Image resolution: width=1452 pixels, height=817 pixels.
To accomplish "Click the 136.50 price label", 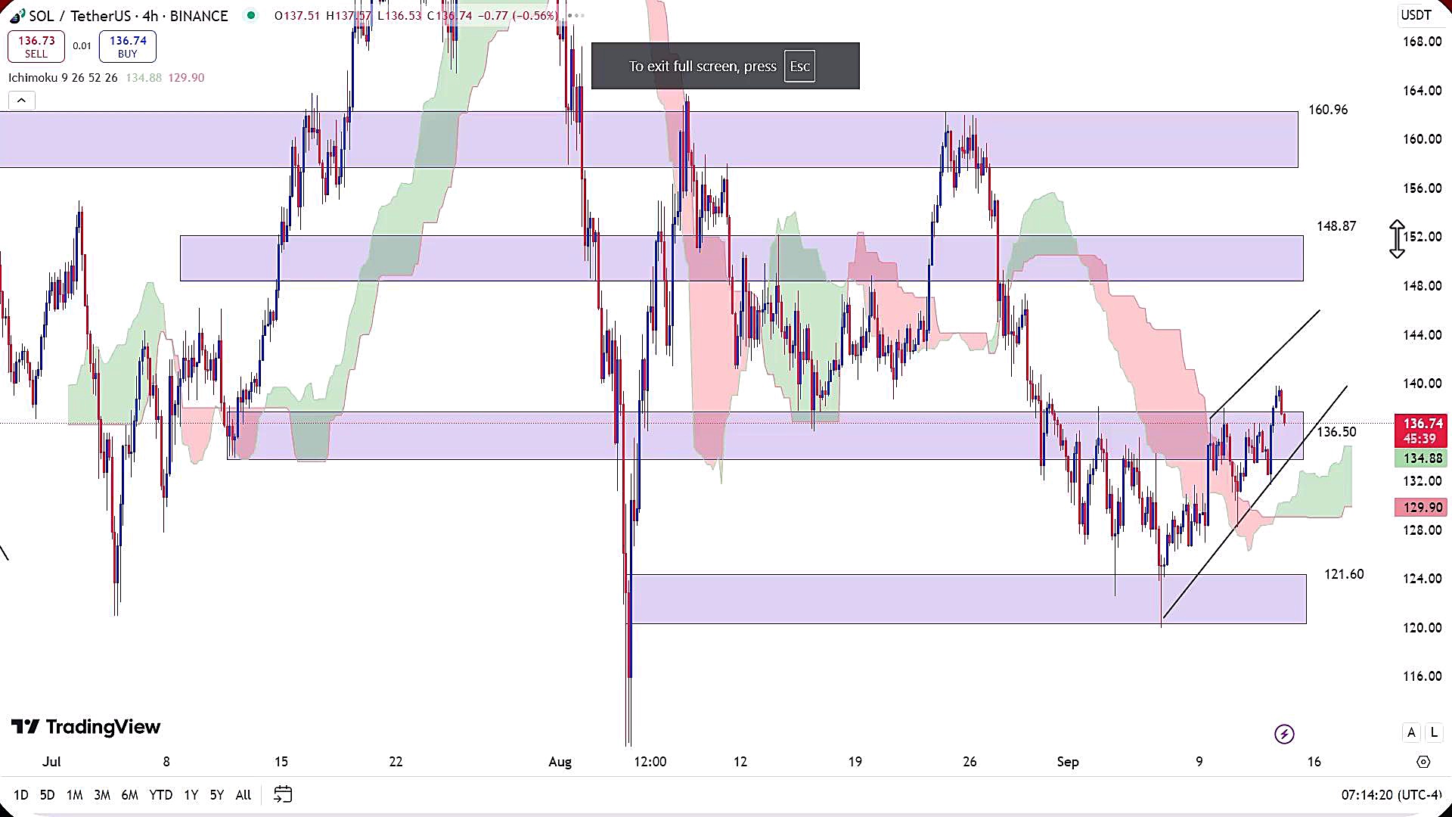I will (x=1336, y=432).
